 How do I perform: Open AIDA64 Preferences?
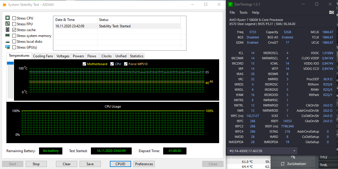(x=144, y=164)
